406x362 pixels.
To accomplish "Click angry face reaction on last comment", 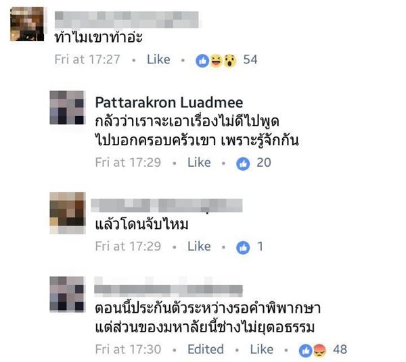I will [319, 351].
